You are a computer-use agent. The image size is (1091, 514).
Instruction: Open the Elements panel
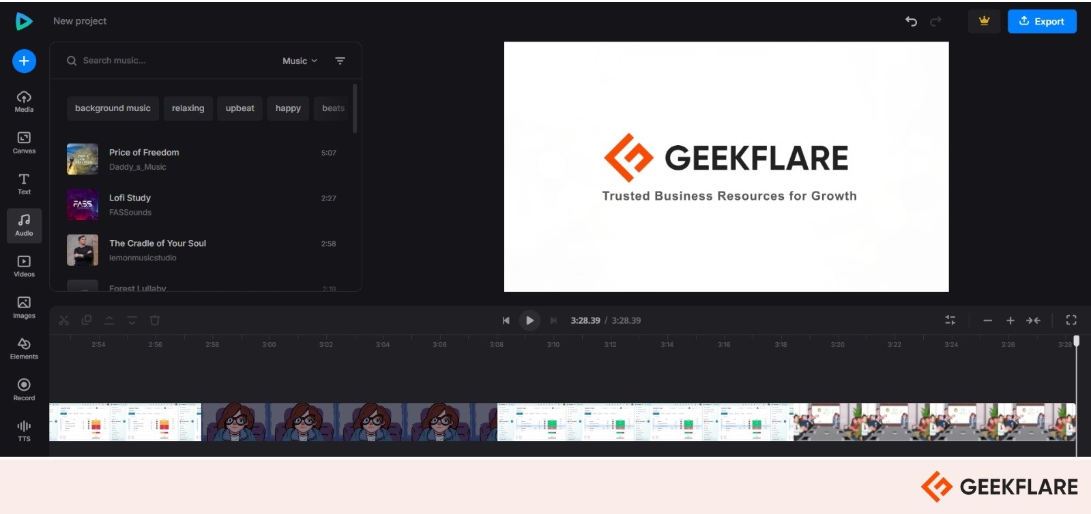click(x=24, y=349)
